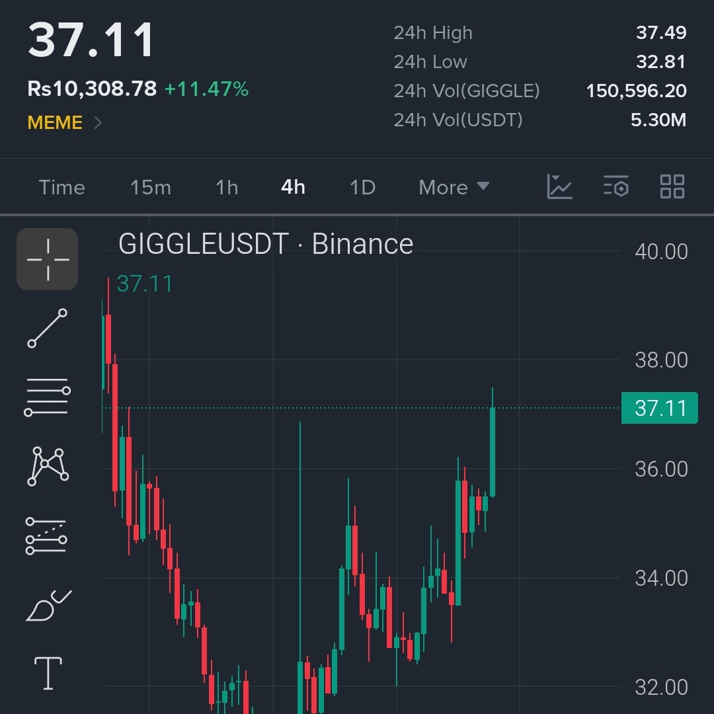Open the MEME category link
Image resolution: width=714 pixels, height=714 pixels.
pos(55,122)
